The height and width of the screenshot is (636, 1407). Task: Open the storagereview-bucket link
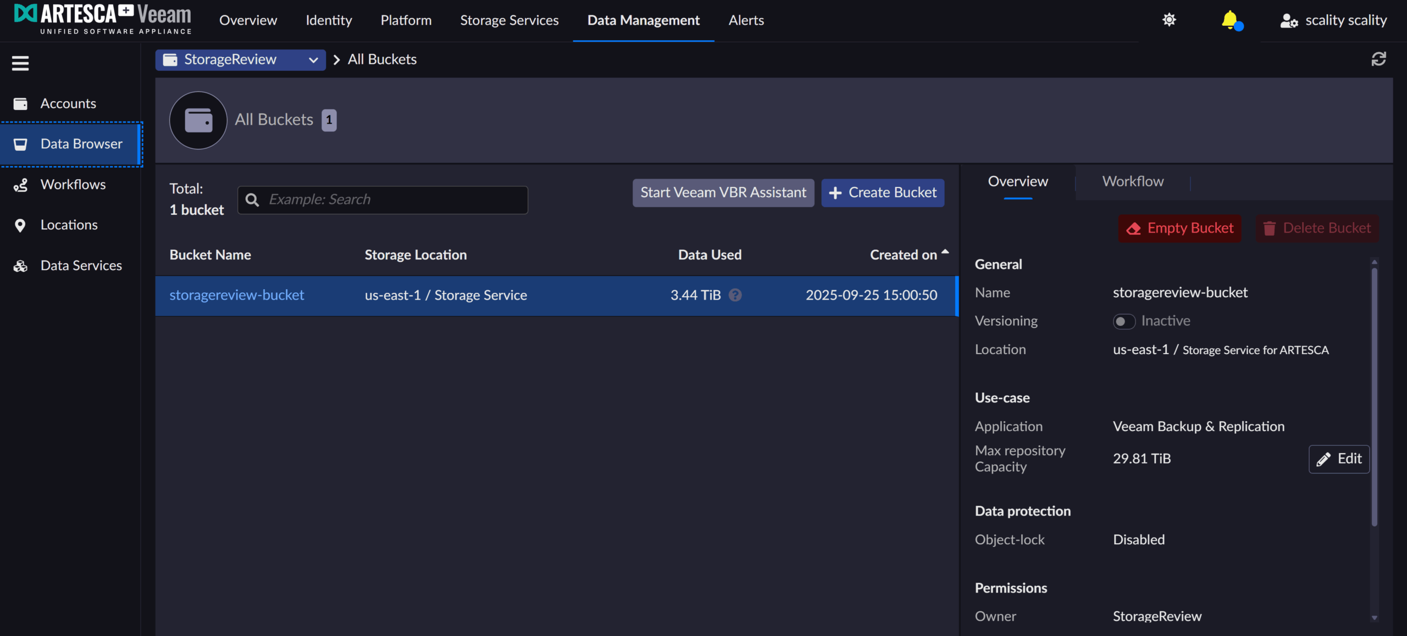coord(236,295)
